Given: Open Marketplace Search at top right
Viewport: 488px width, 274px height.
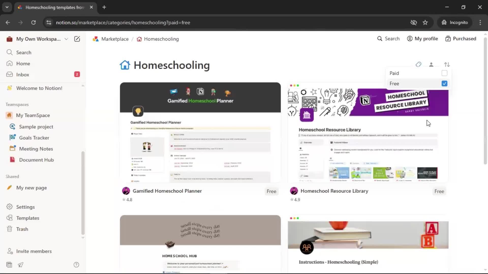Looking at the screenshot, I should click(388, 39).
